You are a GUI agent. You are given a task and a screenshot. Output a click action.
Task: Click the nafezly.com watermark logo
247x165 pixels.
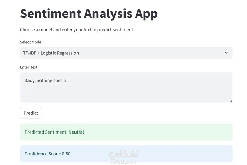123,157
